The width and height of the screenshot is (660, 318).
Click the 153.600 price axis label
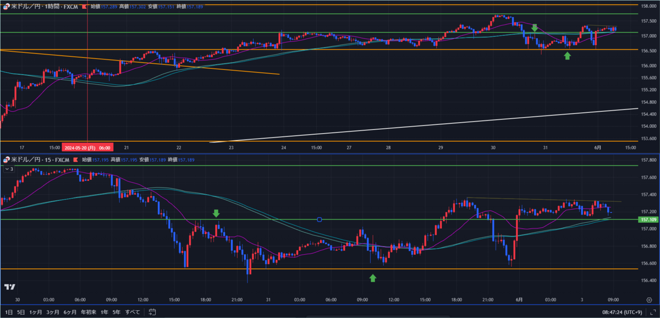coord(648,138)
